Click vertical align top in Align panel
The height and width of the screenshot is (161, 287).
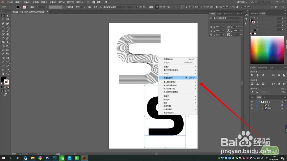[x=273, y=75]
